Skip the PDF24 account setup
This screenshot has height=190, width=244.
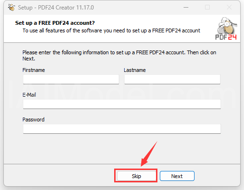click(x=137, y=176)
